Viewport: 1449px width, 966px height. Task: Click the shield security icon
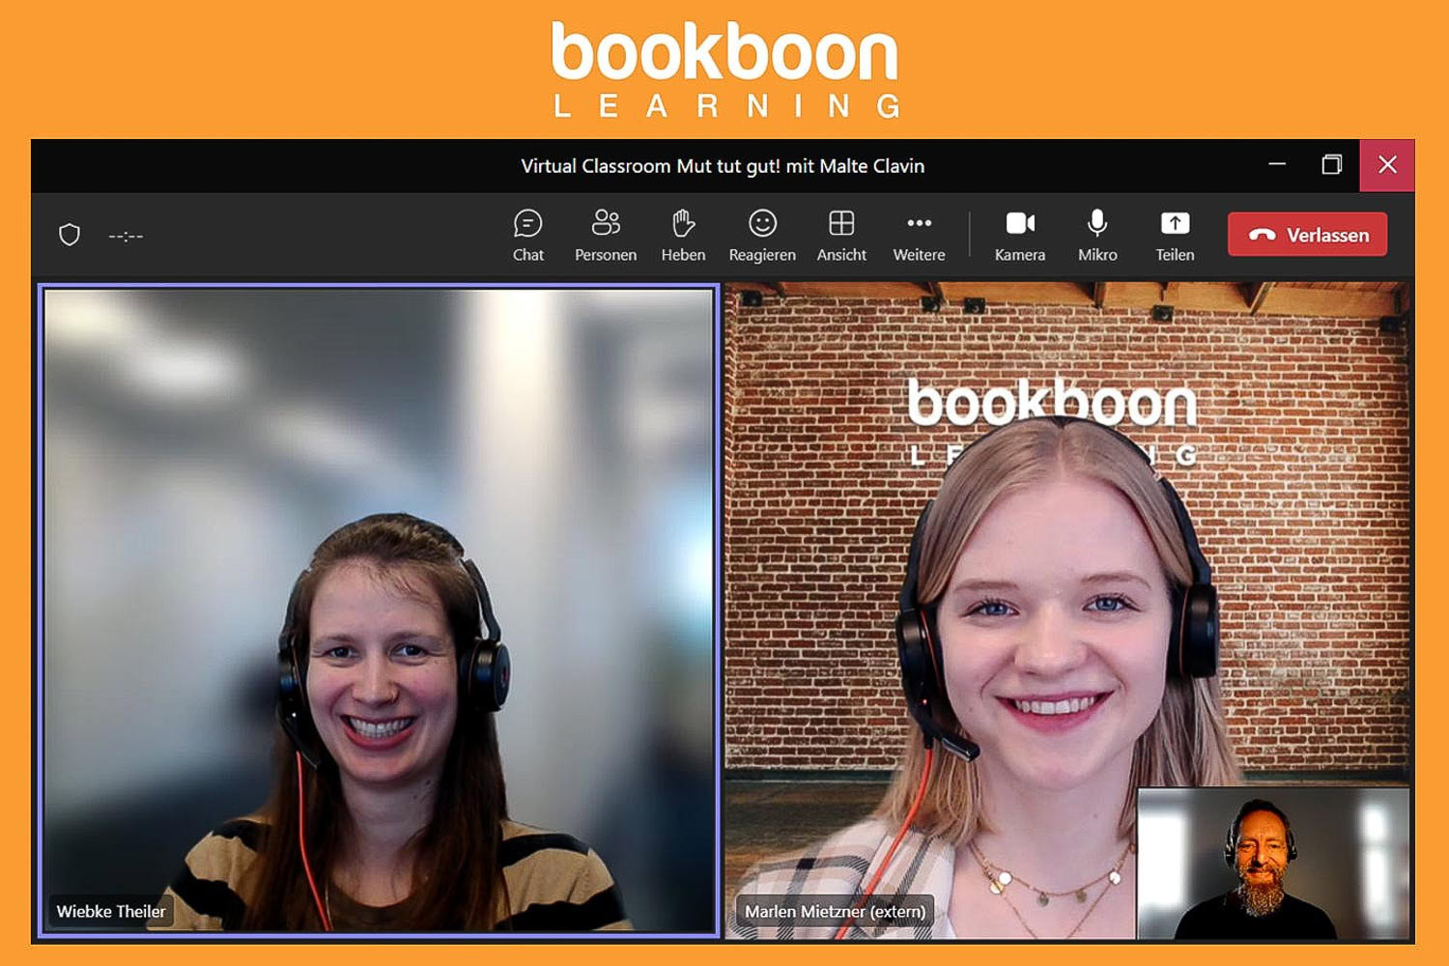pyautogui.click(x=70, y=235)
